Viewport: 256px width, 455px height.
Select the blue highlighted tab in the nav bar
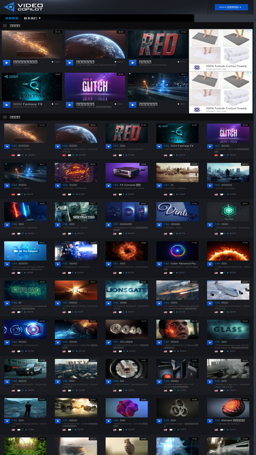click(x=12, y=18)
